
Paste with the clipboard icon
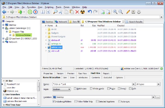tap(72, 12)
